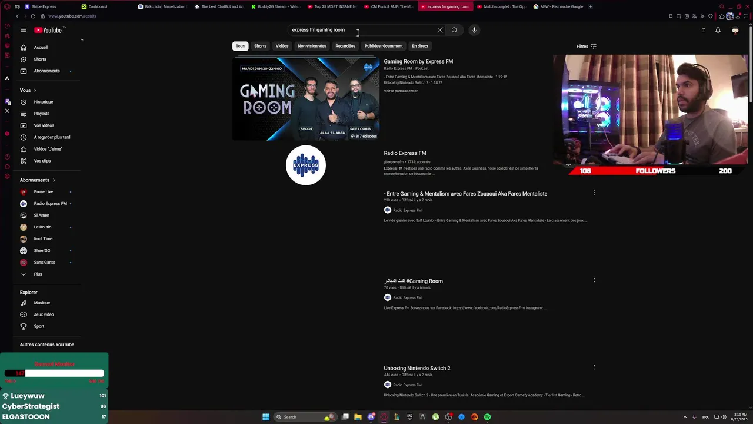The image size is (753, 424).
Task: Select the Non visionnées filter chip
Action: click(x=312, y=46)
